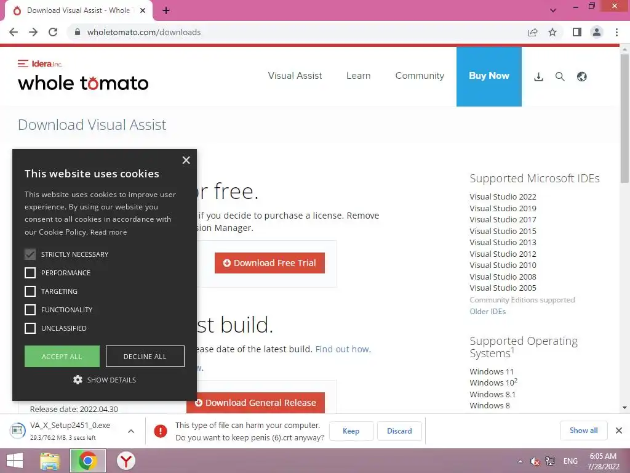The width and height of the screenshot is (630, 473).
Task: Click Discard for the flagged download
Action: click(x=399, y=431)
